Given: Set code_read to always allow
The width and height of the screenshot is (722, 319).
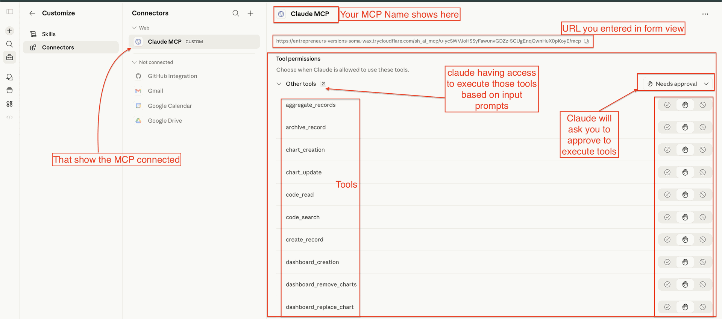Looking at the screenshot, I should pos(667,194).
